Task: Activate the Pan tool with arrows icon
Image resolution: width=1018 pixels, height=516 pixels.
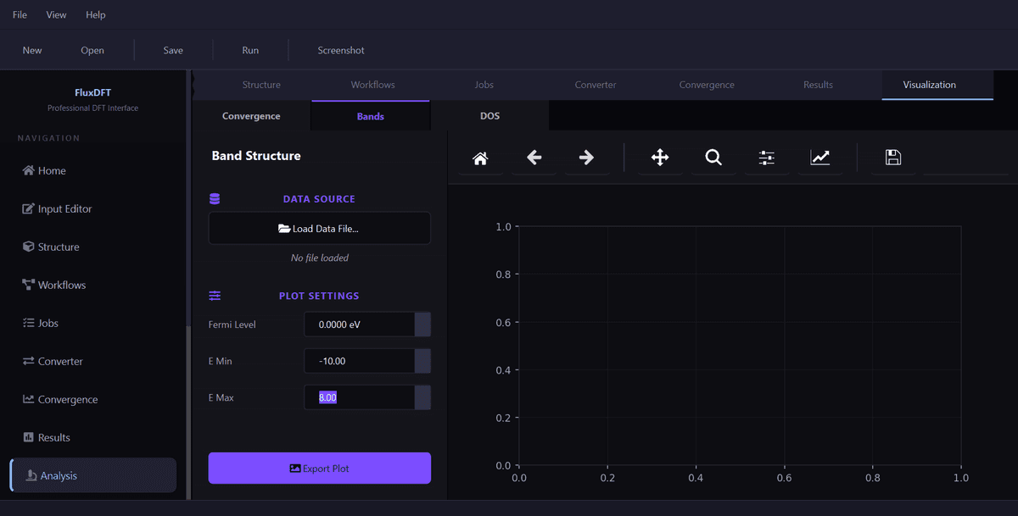Action: pos(660,158)
